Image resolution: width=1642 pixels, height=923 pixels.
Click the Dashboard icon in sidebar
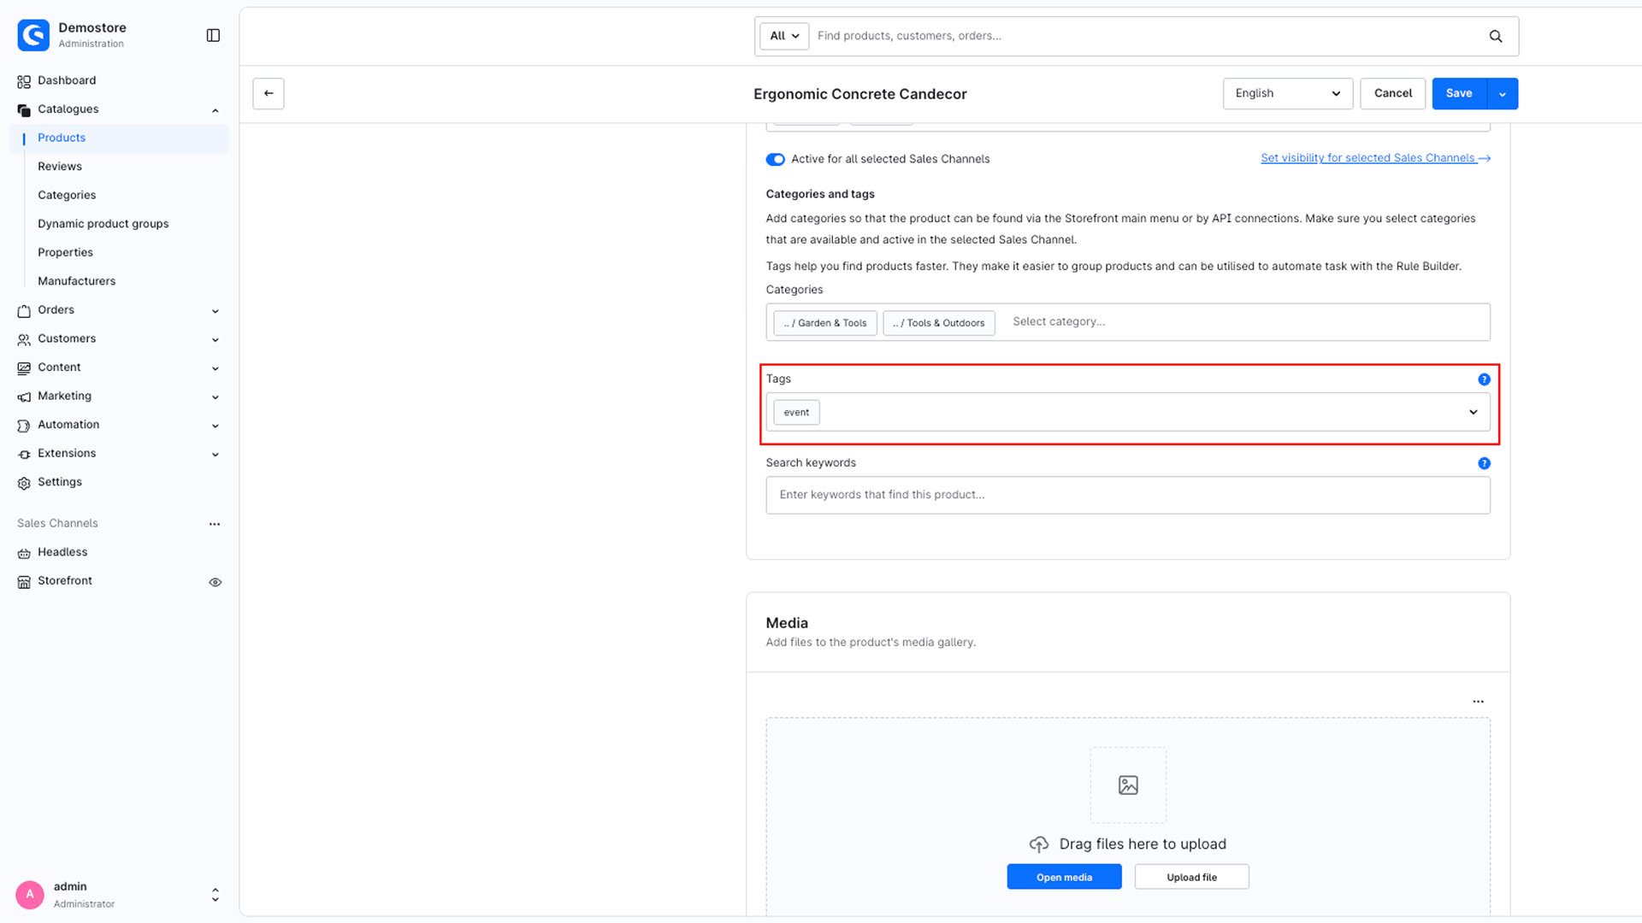(x=24, y=81)
